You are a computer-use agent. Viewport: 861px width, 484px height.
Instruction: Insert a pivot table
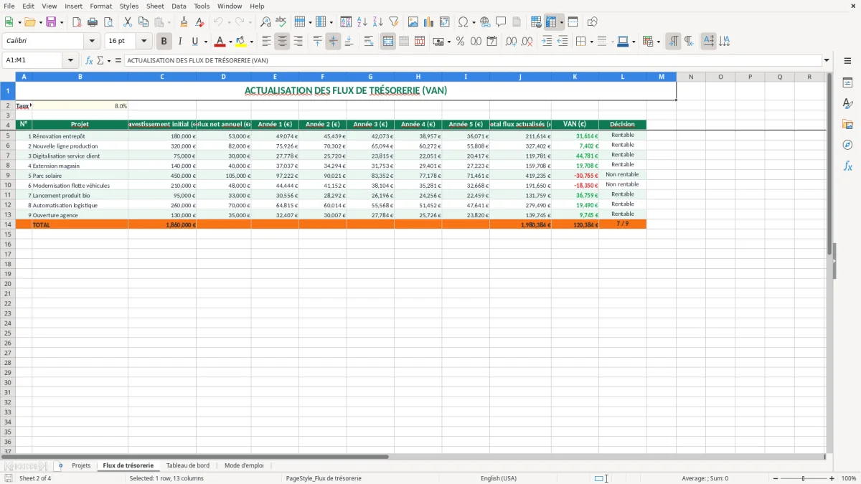click(x=445, y=22)
